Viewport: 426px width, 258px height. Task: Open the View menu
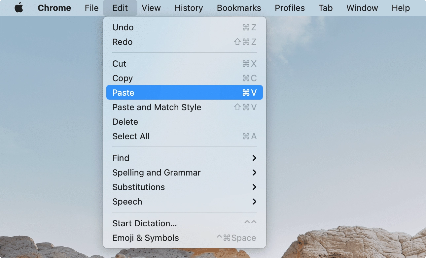click(x=151, y=8)
